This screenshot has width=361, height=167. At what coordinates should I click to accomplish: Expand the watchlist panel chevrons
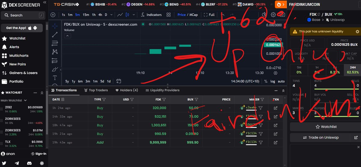pos(42,93)
